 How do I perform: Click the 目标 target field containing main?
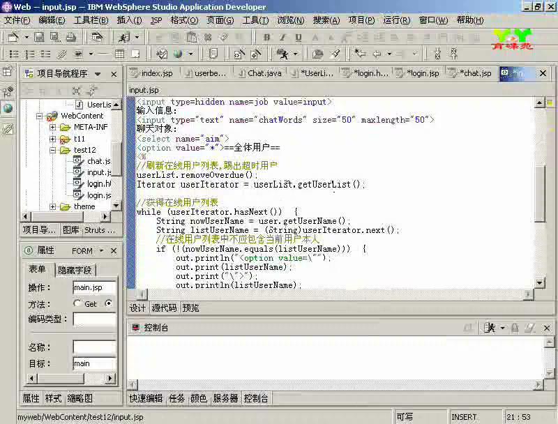click(x=94, y=363)
